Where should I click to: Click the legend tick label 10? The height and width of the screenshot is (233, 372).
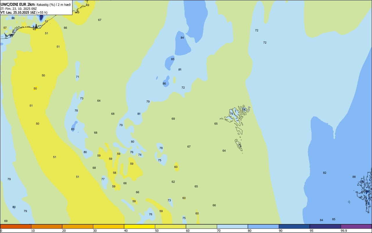pos(33,231)
